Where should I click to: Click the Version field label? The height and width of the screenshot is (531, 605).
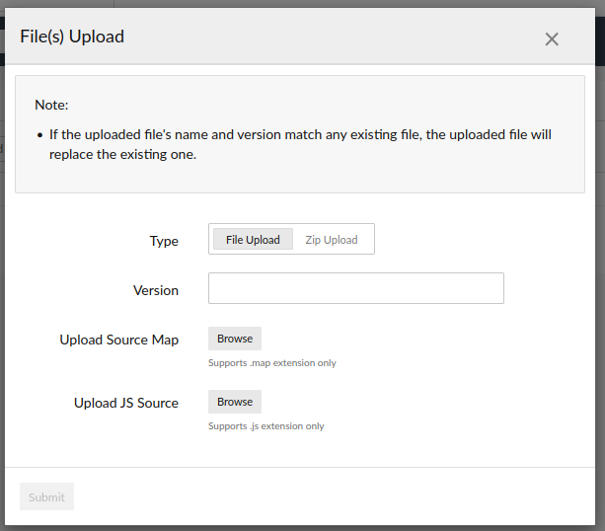coord(156,290)
